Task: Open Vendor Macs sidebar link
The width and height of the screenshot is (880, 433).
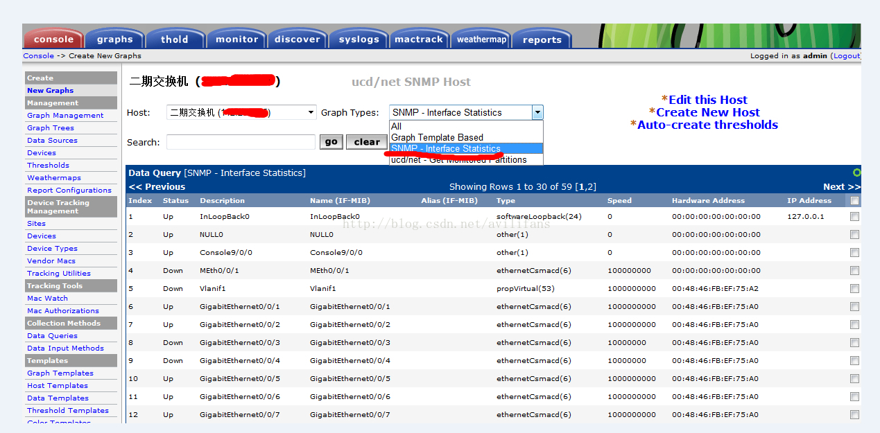Action: point(51,260)
